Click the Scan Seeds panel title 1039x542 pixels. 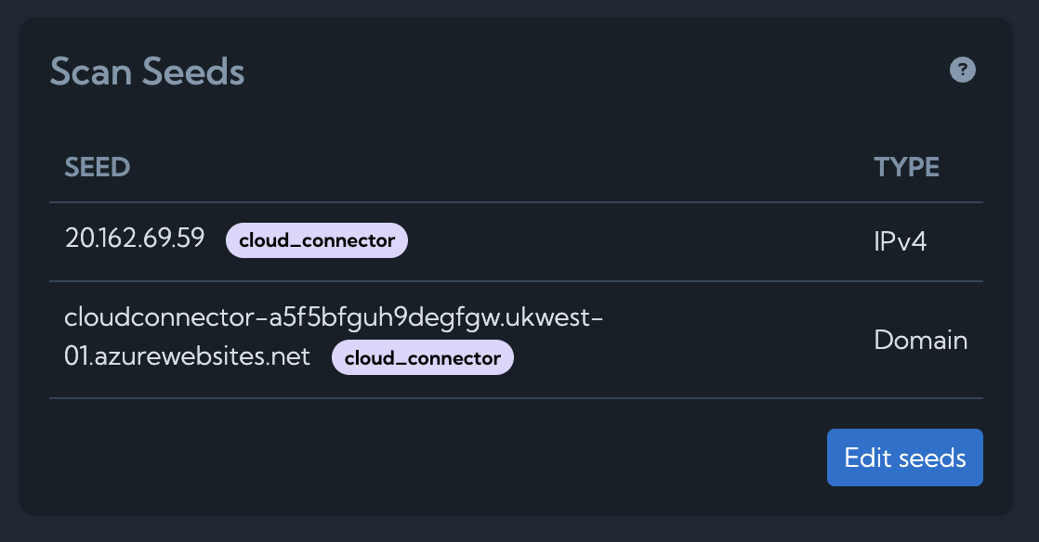[147, 71]
